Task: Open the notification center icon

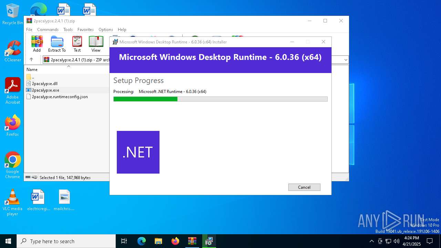Action: click(430, 241)
